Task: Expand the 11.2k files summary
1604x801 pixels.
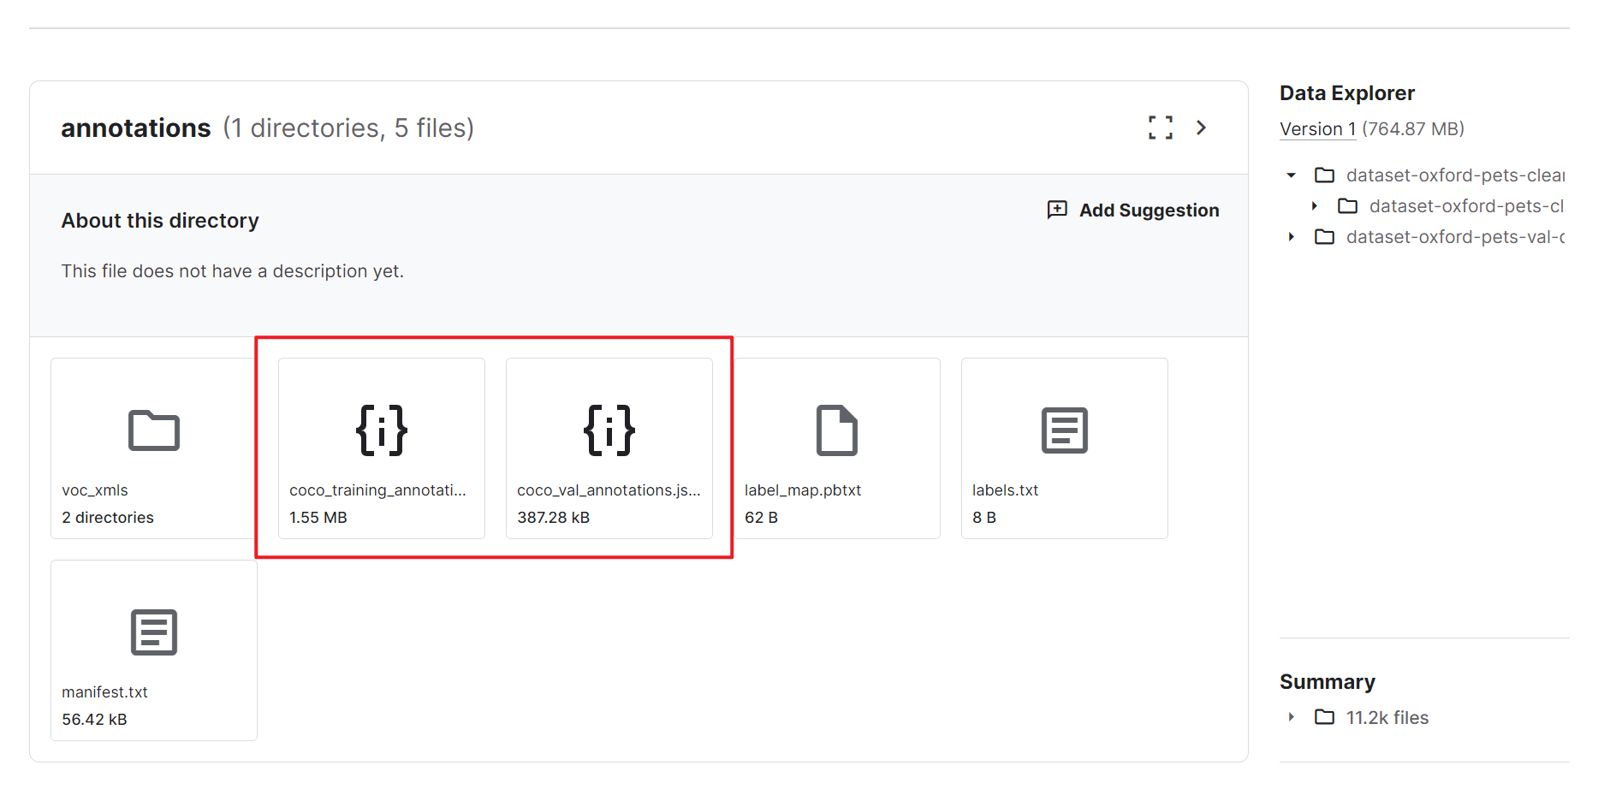Action: pyautogui.click(x=1292, y=717)
